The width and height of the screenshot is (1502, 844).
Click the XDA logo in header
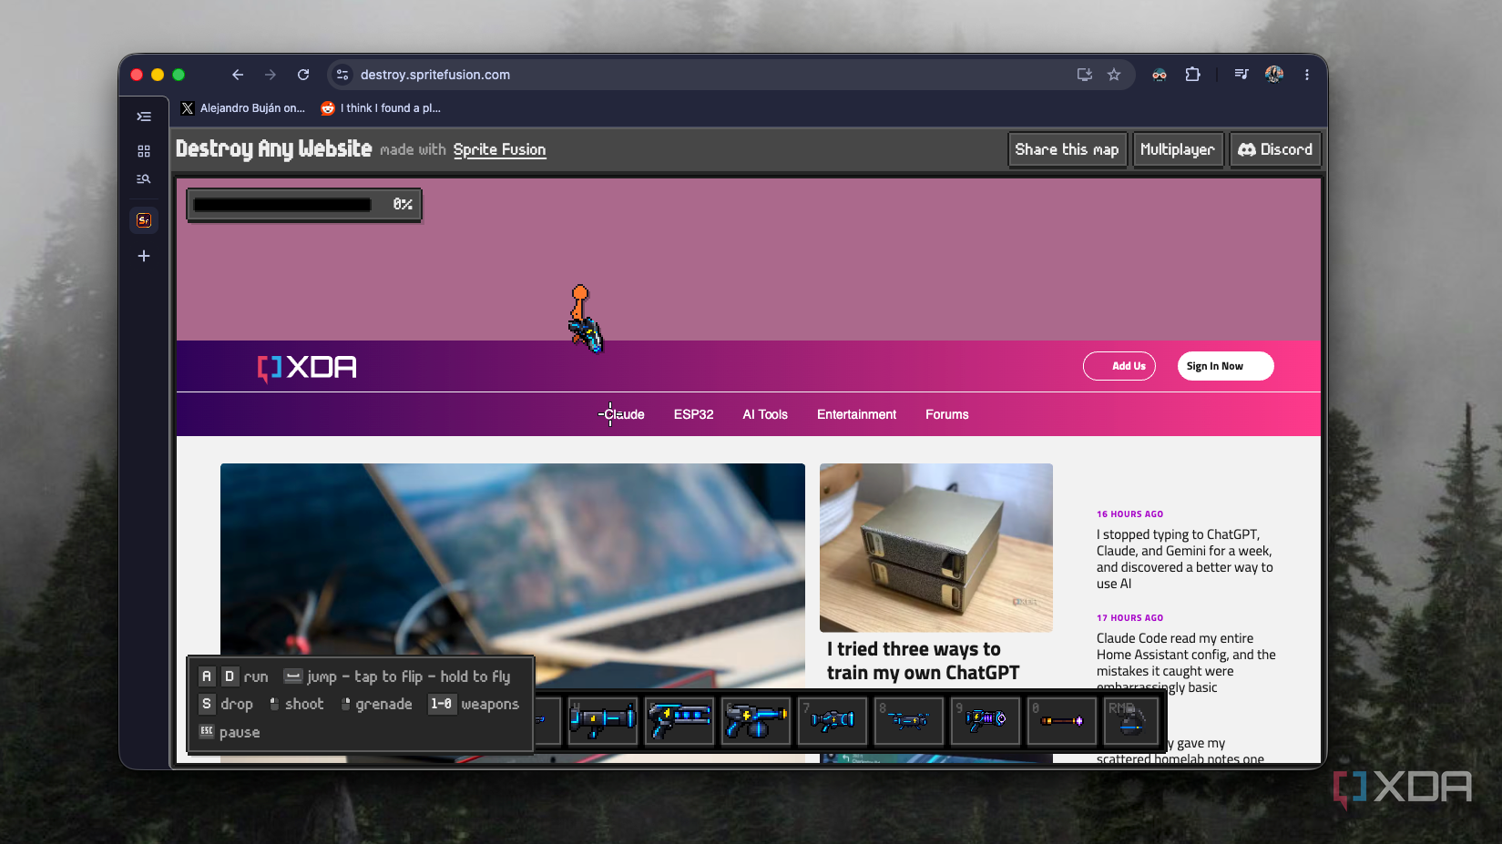point(307,367)
